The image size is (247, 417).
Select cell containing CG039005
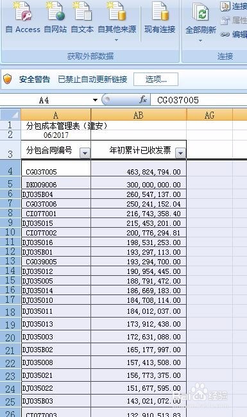(56, 261)
